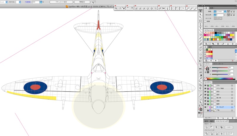Select the Line Segment tool
Image resolution: width=237 pixels, height=136 pixels.
[201, 31]
